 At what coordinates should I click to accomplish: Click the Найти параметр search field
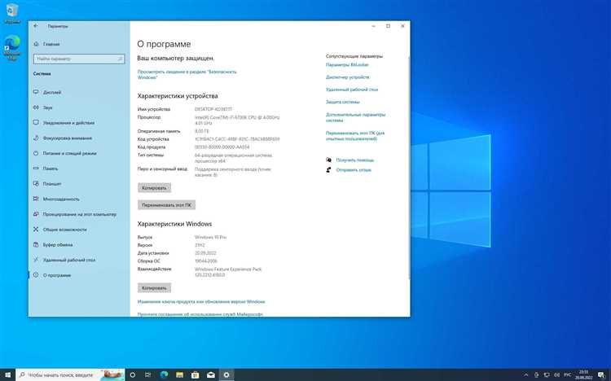pos(79,59)
